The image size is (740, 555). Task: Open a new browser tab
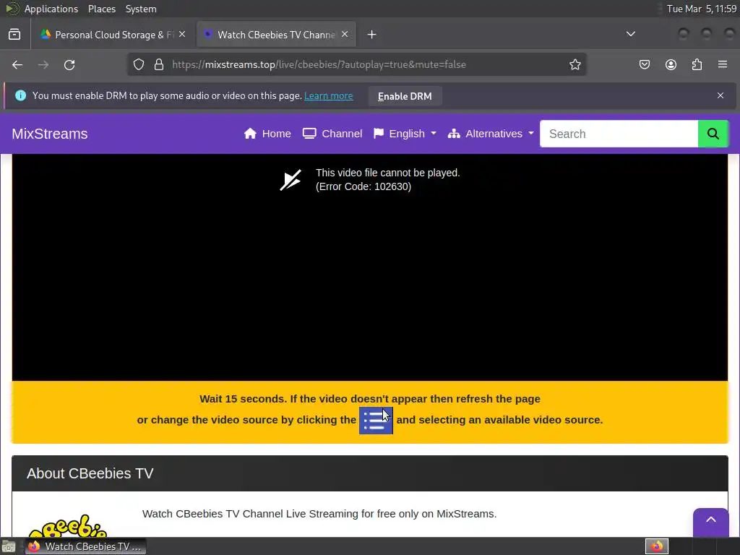(372, 35)
